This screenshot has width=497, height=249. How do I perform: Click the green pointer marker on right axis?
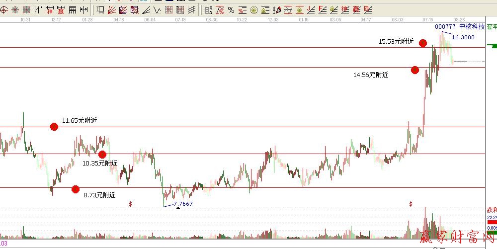click(x=493, y=46)
